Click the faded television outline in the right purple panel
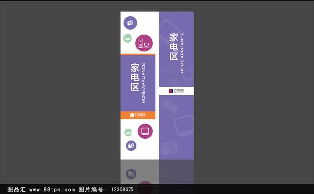314x194 pixels. [x=183, y=125]
